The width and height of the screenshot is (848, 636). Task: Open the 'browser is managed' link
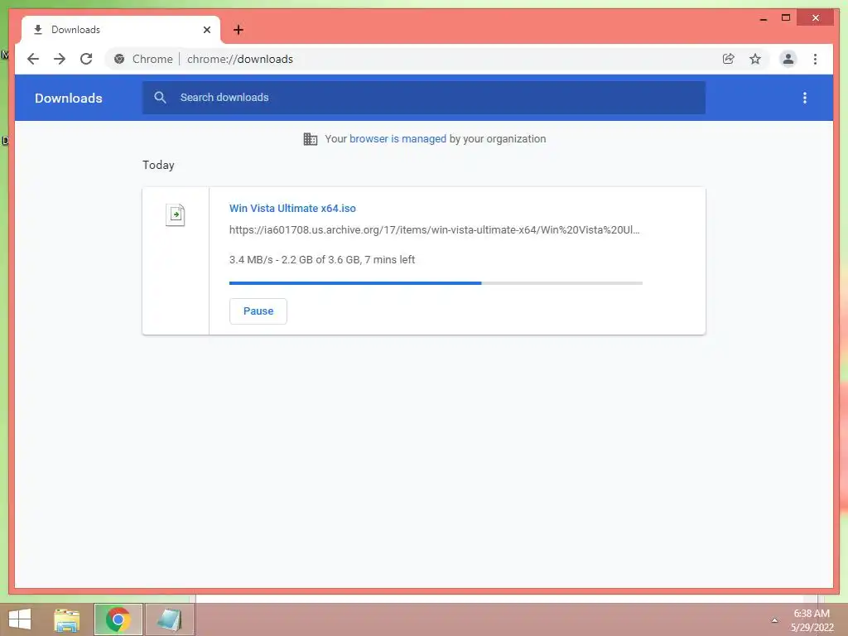click(397, 139)
